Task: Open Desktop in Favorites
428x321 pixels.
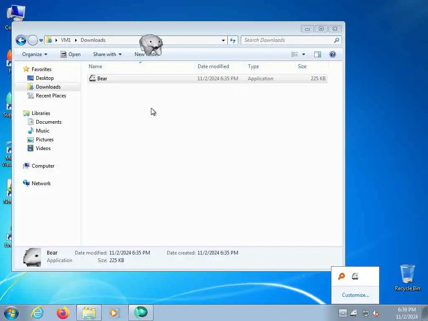Action: (x=45, y=78)
